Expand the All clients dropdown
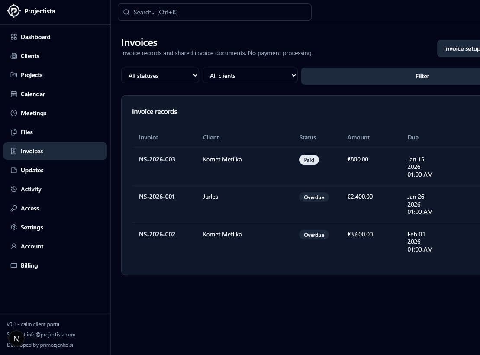Image resolution: width=480 pixels, height=355 pixels. pyautogui.click(x=250, y=76)
